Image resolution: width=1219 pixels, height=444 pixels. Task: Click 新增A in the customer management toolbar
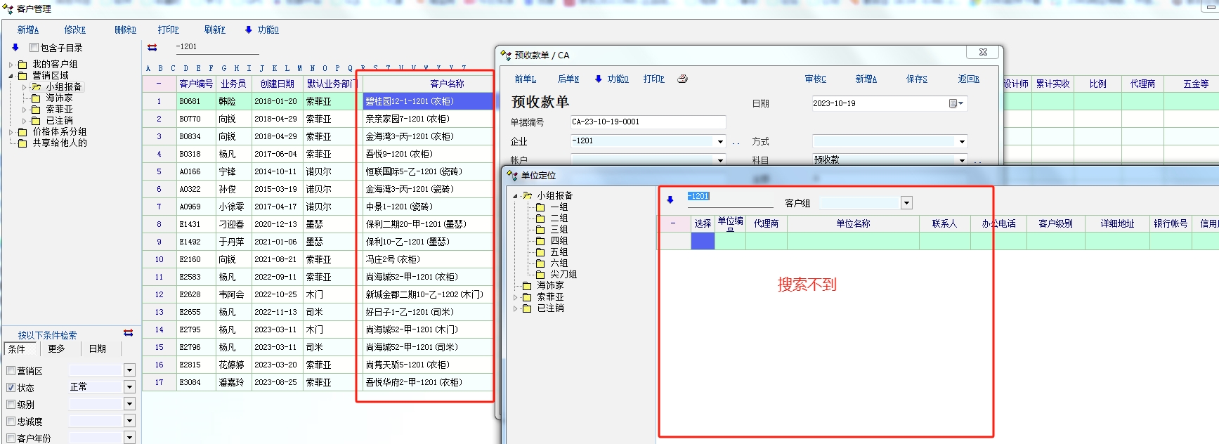(28, 30)
